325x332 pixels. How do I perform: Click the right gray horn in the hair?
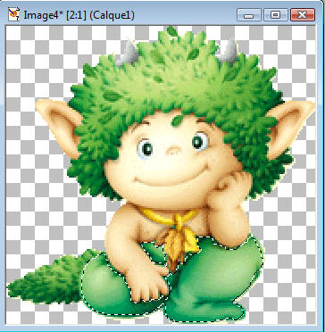229,51
